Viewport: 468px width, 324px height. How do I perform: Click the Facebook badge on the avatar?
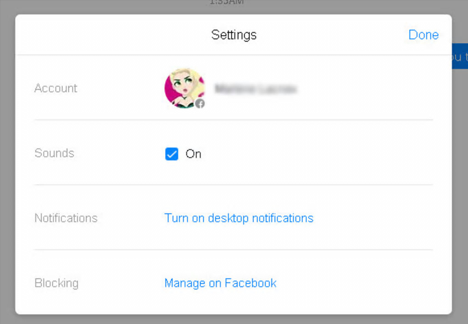pyautogui.click(x=200, y=104)
